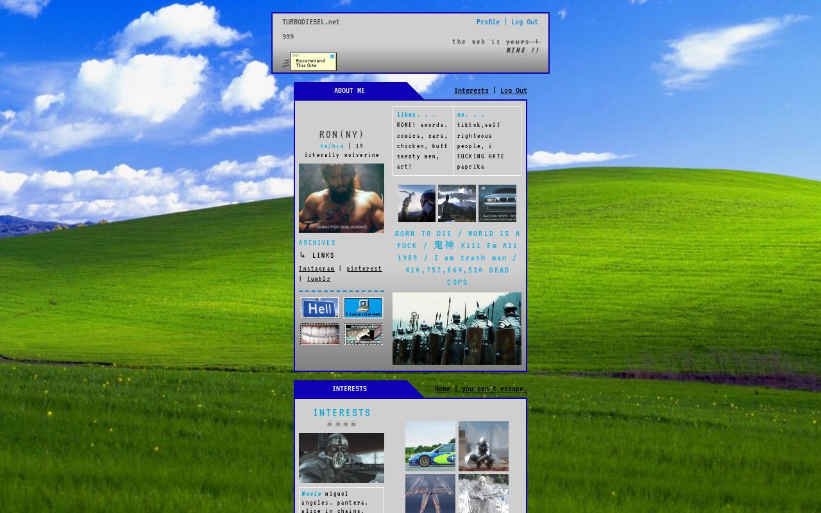
Task: Open the helmeted pilot thumbnail
Action: (x=417, y=203)
